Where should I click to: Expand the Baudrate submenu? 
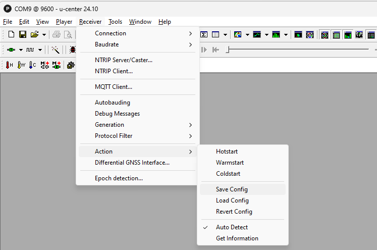click(138, 44)
